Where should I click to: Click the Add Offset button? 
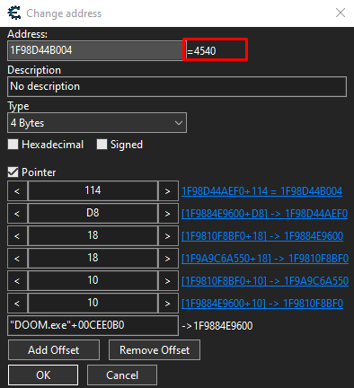pyautogui.click(x=54, y=350)
